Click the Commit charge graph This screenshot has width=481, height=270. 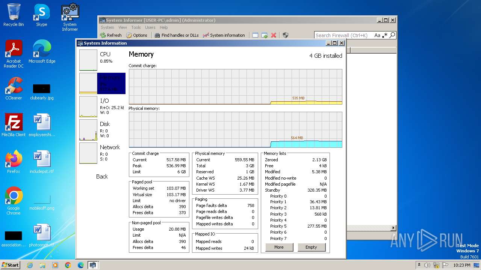[236, 87]
